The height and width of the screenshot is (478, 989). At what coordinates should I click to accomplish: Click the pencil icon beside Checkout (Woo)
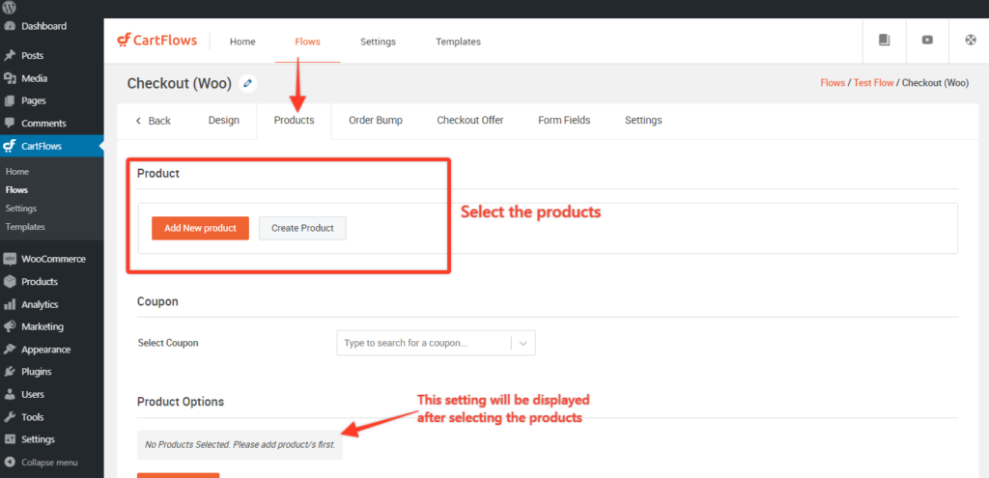click(248, 83)
